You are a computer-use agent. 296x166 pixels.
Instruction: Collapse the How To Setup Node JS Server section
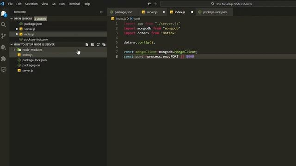click(x=12, y=44)
